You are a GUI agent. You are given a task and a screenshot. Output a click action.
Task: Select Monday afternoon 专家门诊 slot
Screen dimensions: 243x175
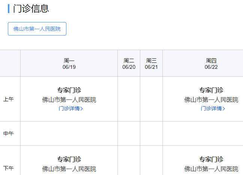[69, 159]
